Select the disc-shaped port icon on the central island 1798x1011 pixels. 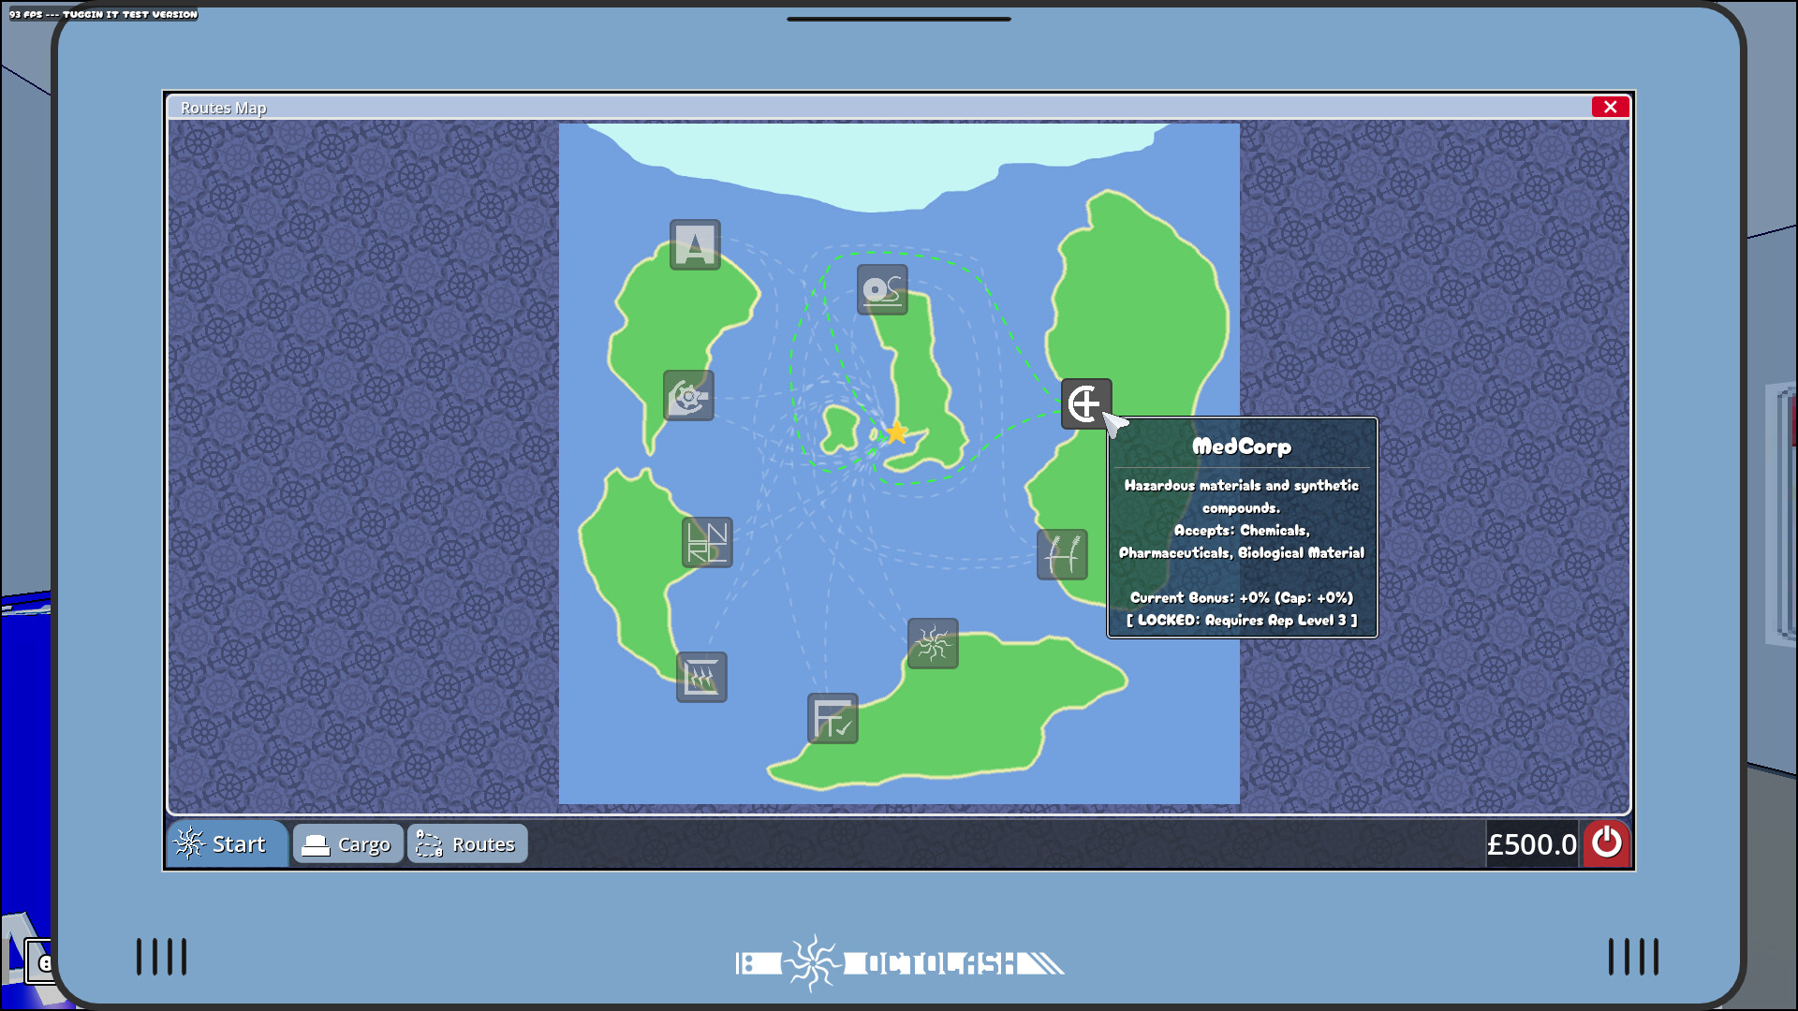click(882, 290)
